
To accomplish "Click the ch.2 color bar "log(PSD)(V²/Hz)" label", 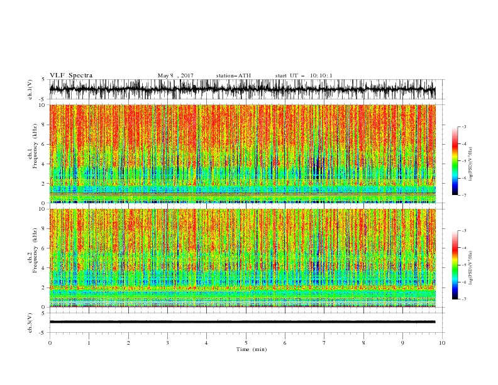I will pos(472,267).
